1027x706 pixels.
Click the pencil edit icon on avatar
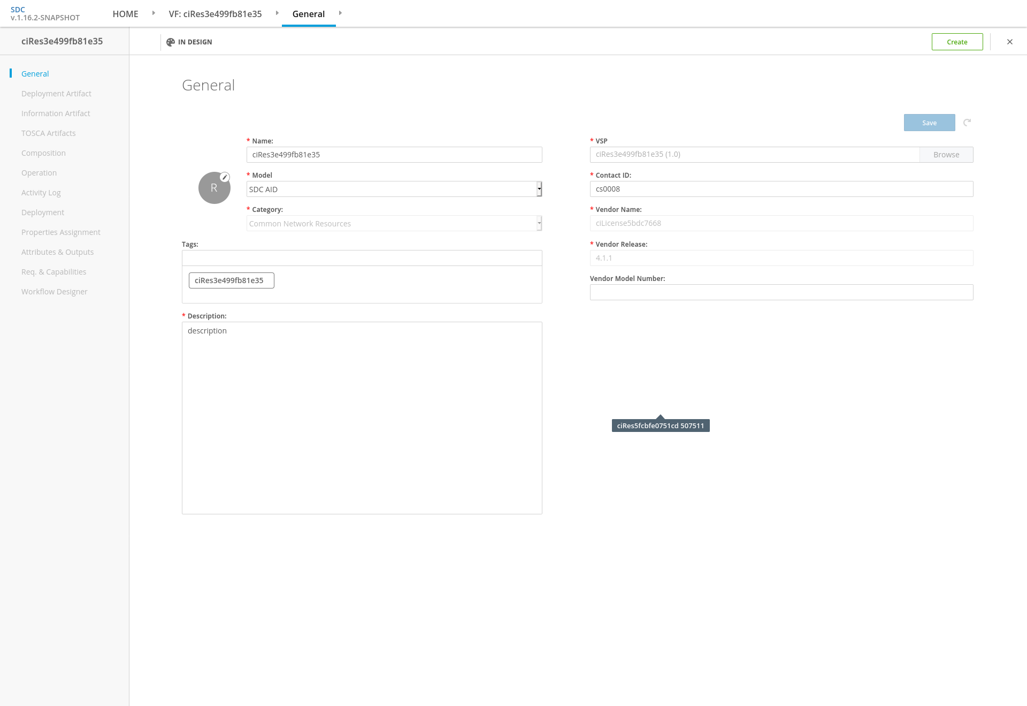click(x=225, y=177)
